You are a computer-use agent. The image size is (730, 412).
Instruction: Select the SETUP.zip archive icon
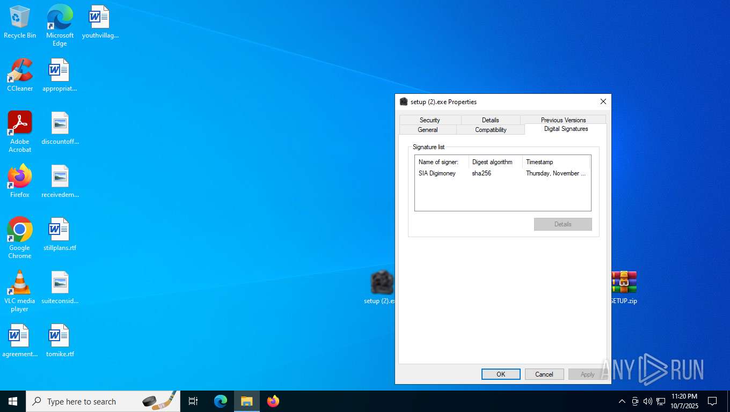pos(624,287)
